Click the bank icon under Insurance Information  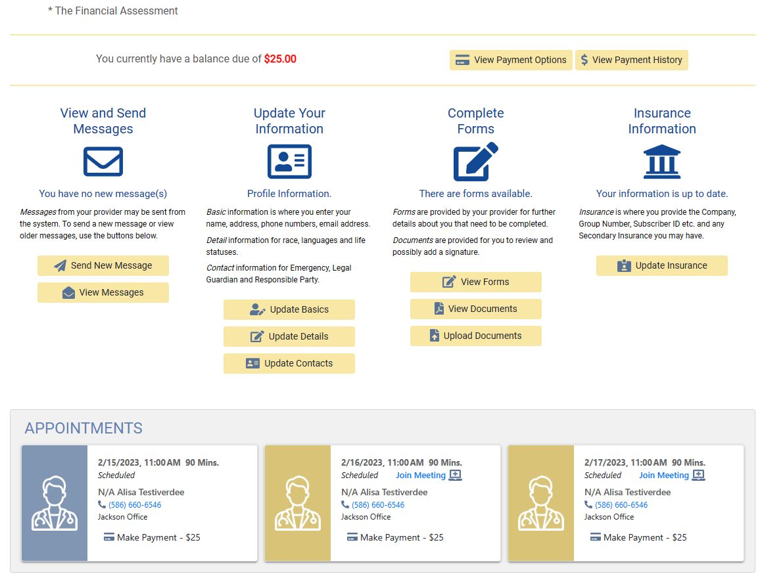tap(662, 161)
